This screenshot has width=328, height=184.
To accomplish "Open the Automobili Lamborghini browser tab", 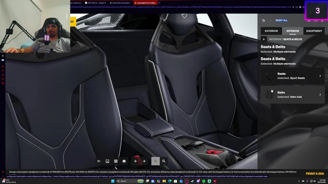I will 120,3.
